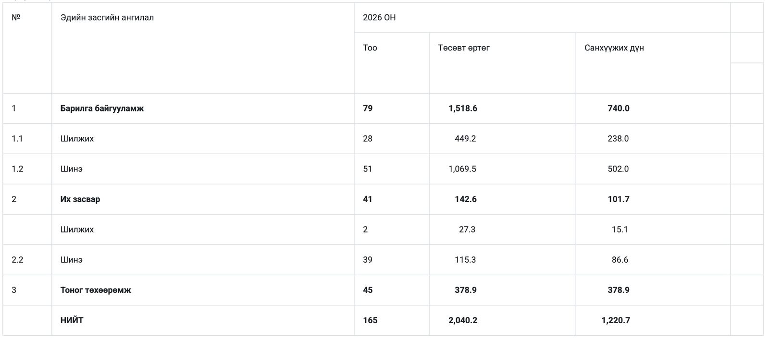The height and width of the screenshot is (340, 769).
Task: Click the "Тоног төхөөрөмж" row label
Action: tap(96, 290)
